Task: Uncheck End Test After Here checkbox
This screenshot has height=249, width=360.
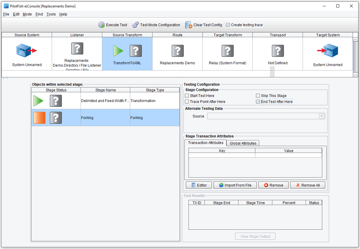Action: point(258,102)
